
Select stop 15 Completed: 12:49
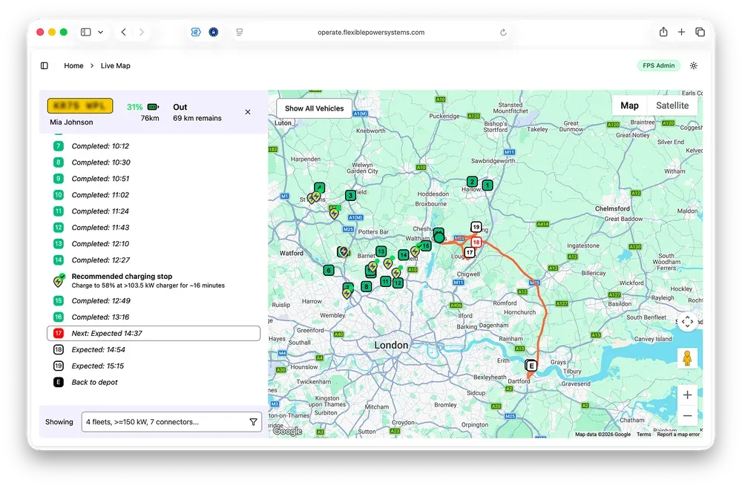pyautogui.click(x=154, y=301)
